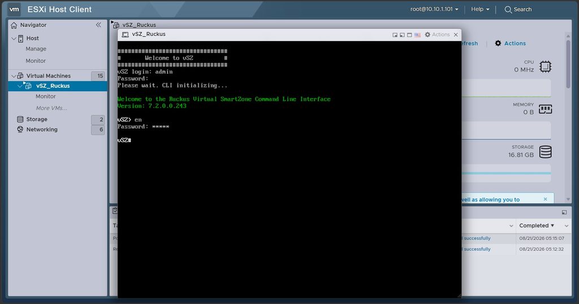This screenshot has height=304, width=579.
Task: Click the 0 MHz CPU value
Action: 524,69
